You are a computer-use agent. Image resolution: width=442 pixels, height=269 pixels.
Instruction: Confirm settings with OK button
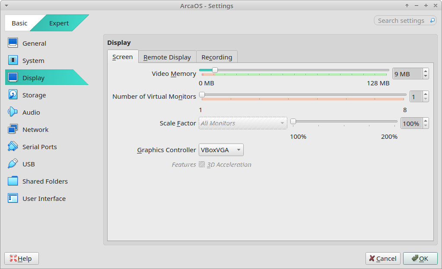420,258
